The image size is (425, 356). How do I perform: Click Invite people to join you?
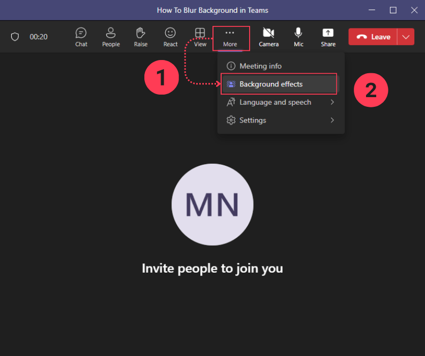[x=212, y=268]
